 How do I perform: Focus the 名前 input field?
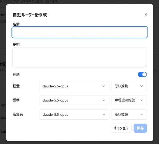tap(80, 32)
